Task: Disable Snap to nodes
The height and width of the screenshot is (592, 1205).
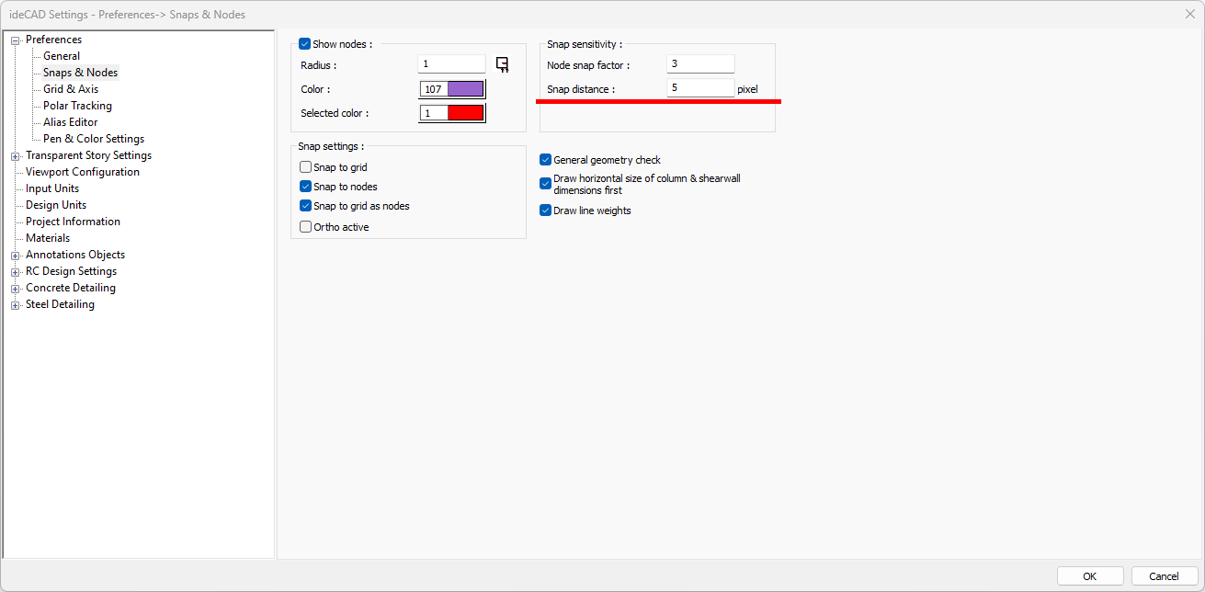Action: tap(306, 187)
